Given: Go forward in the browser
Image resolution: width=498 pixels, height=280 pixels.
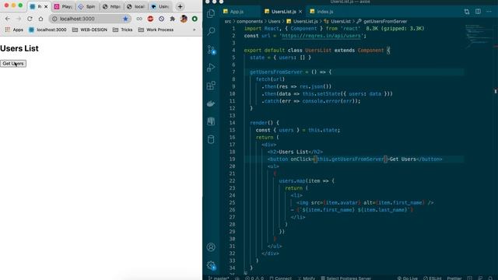Looking at the screenshot, I should 19,19.
